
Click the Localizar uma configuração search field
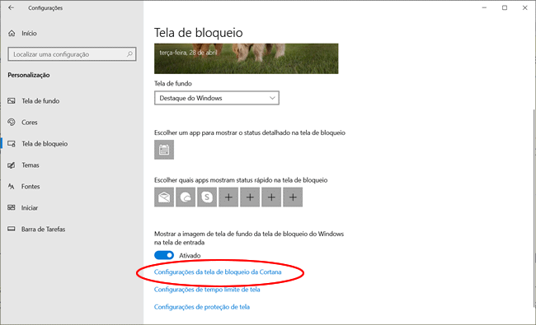(72, 53)
